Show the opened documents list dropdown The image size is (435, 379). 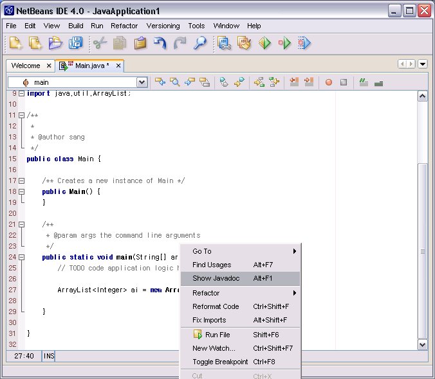pos(423,64)
